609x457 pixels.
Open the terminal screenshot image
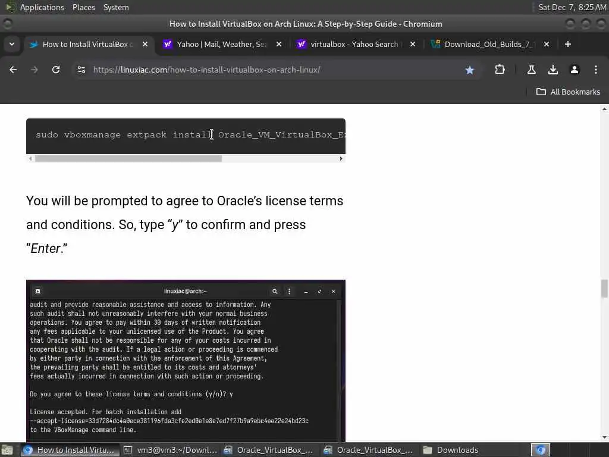(x=186, y=361)
